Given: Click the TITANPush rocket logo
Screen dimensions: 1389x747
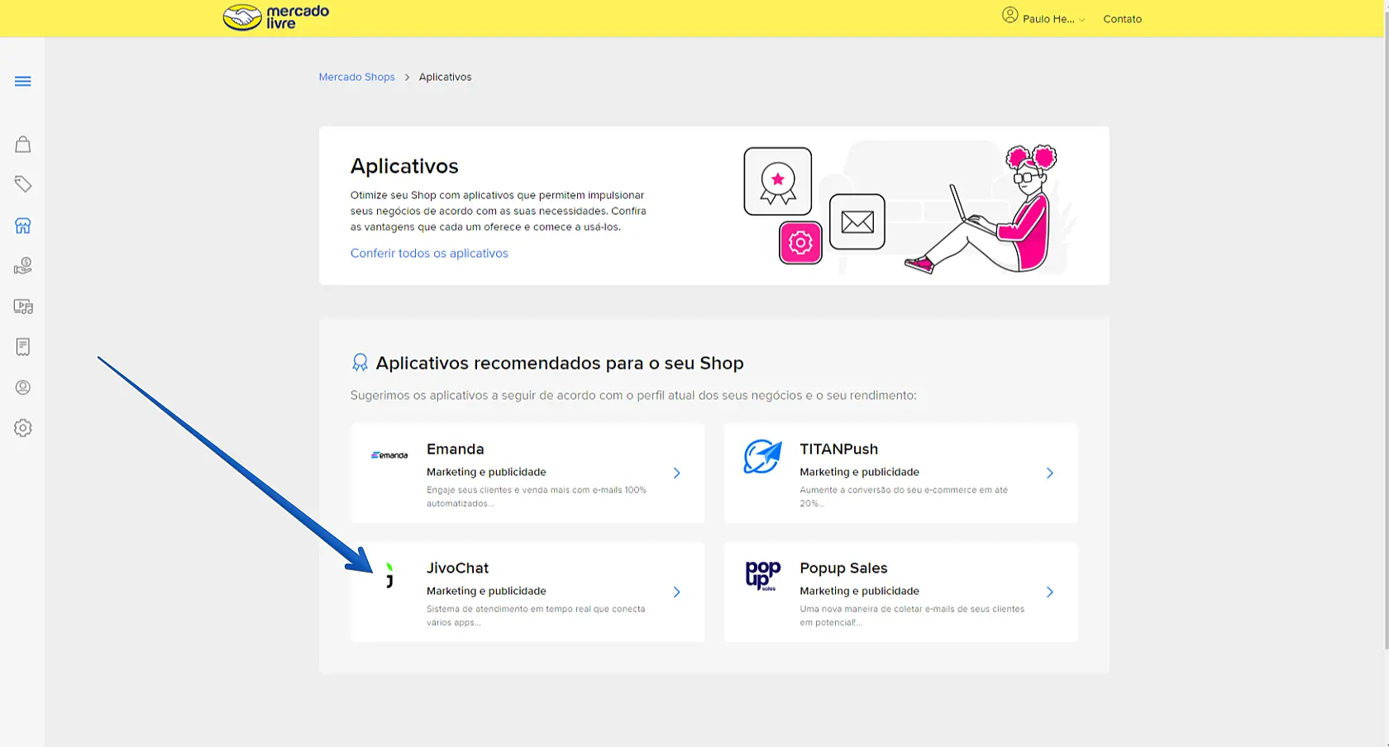Looking at the screenshot, I should click(x=761, y=456).
